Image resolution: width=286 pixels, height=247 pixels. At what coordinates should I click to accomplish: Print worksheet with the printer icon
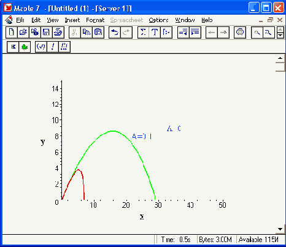58,32
